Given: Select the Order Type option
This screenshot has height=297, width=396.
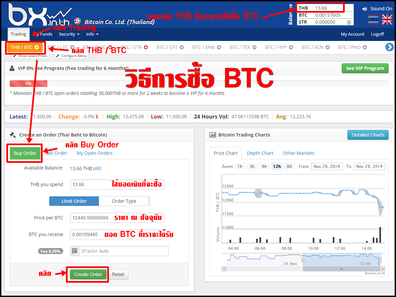Looking at the screenshot, I should 124,201.
